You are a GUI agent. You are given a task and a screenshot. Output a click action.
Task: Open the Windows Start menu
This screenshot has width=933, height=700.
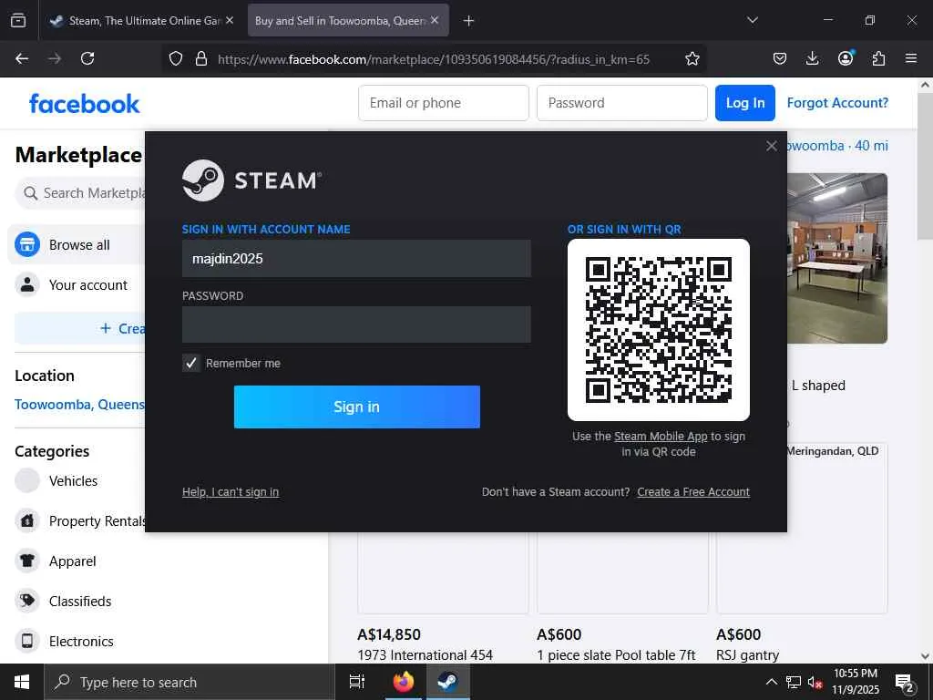22,682
